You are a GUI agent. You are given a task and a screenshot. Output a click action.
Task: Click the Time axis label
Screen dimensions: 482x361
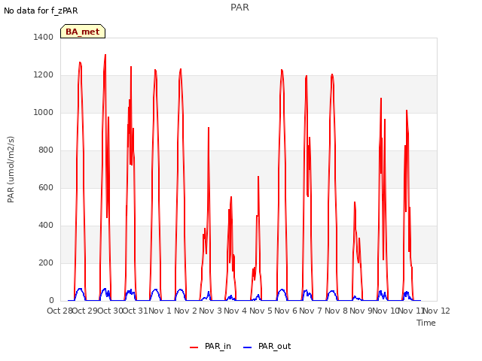point(426,323)
